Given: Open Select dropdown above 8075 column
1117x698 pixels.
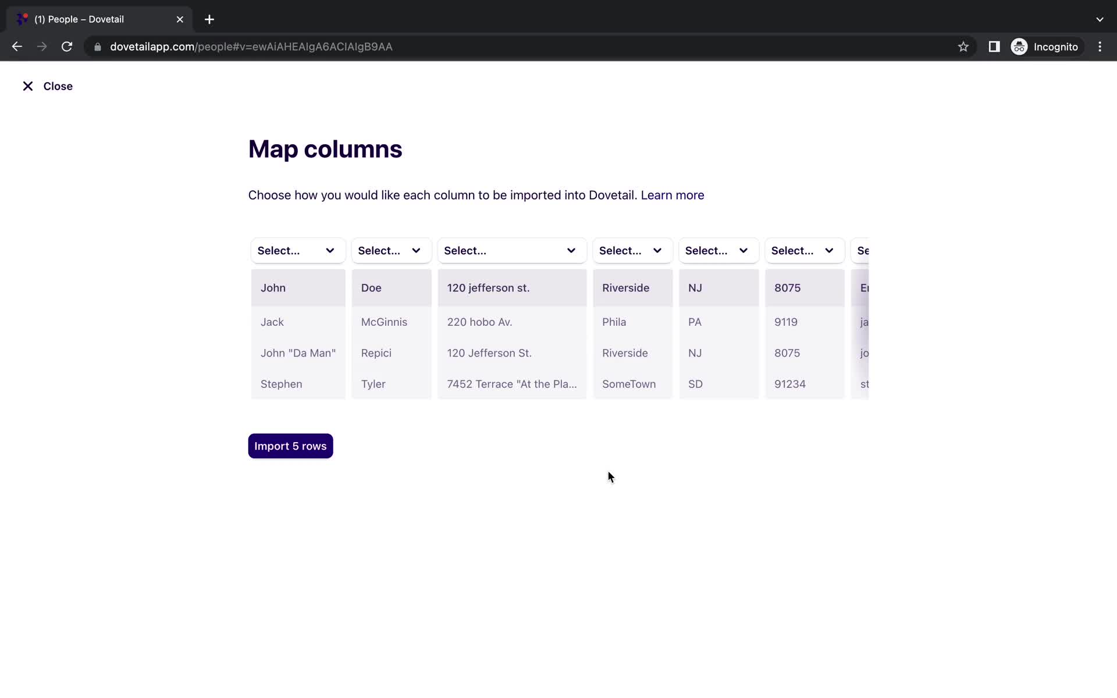Looking at the screenshot, I should point(805,251).
